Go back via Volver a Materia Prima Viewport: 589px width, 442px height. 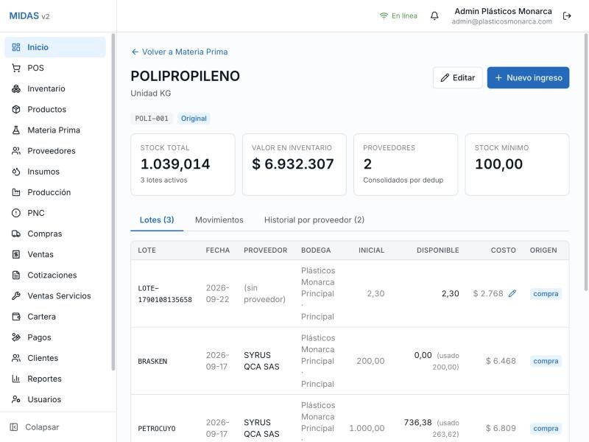[180, 52]
